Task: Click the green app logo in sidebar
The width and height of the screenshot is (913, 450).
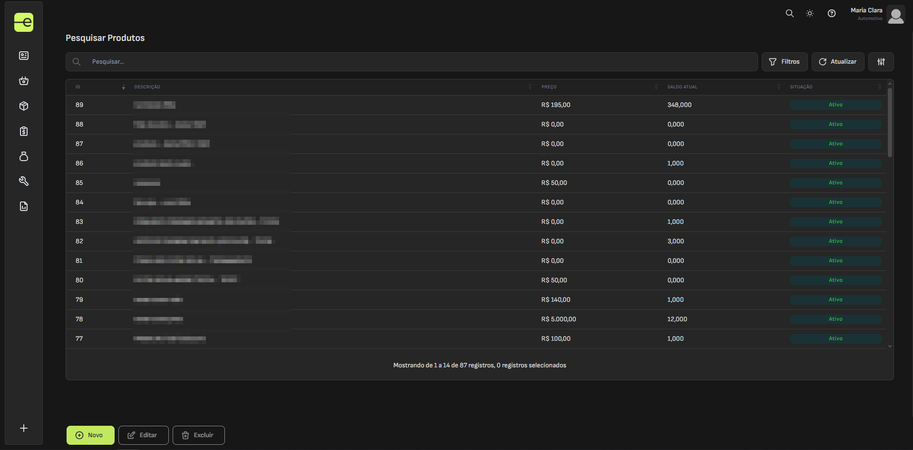Action: coord(24,22)
